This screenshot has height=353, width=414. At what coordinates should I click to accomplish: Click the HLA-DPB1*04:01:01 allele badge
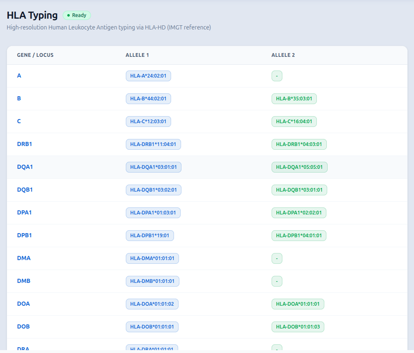[299, 236]
